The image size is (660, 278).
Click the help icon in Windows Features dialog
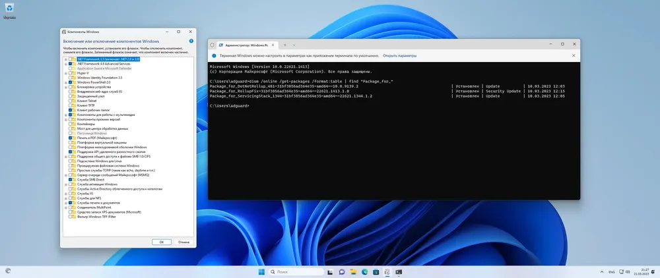pos(191,41)
